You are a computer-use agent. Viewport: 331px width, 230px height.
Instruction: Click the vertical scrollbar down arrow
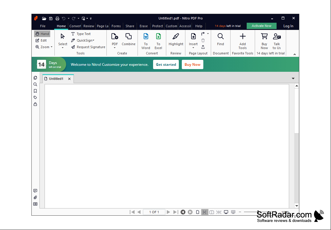297,206
